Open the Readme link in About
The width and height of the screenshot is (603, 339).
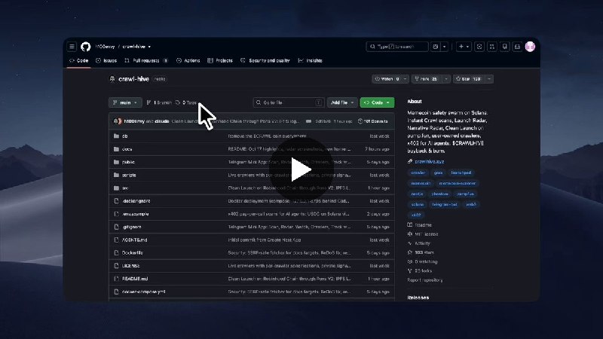420,224
